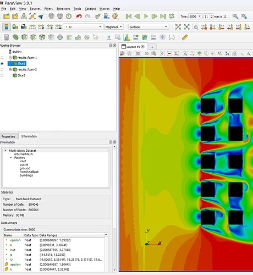Toggle the 3D interaction mode button
Screen dimensions: 253x275
click(146, 53)
